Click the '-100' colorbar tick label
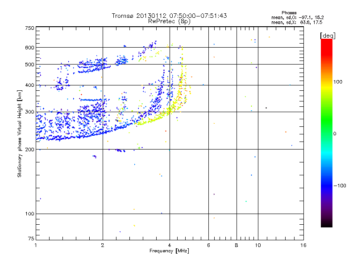357x267 pixels. coord(340,186)
